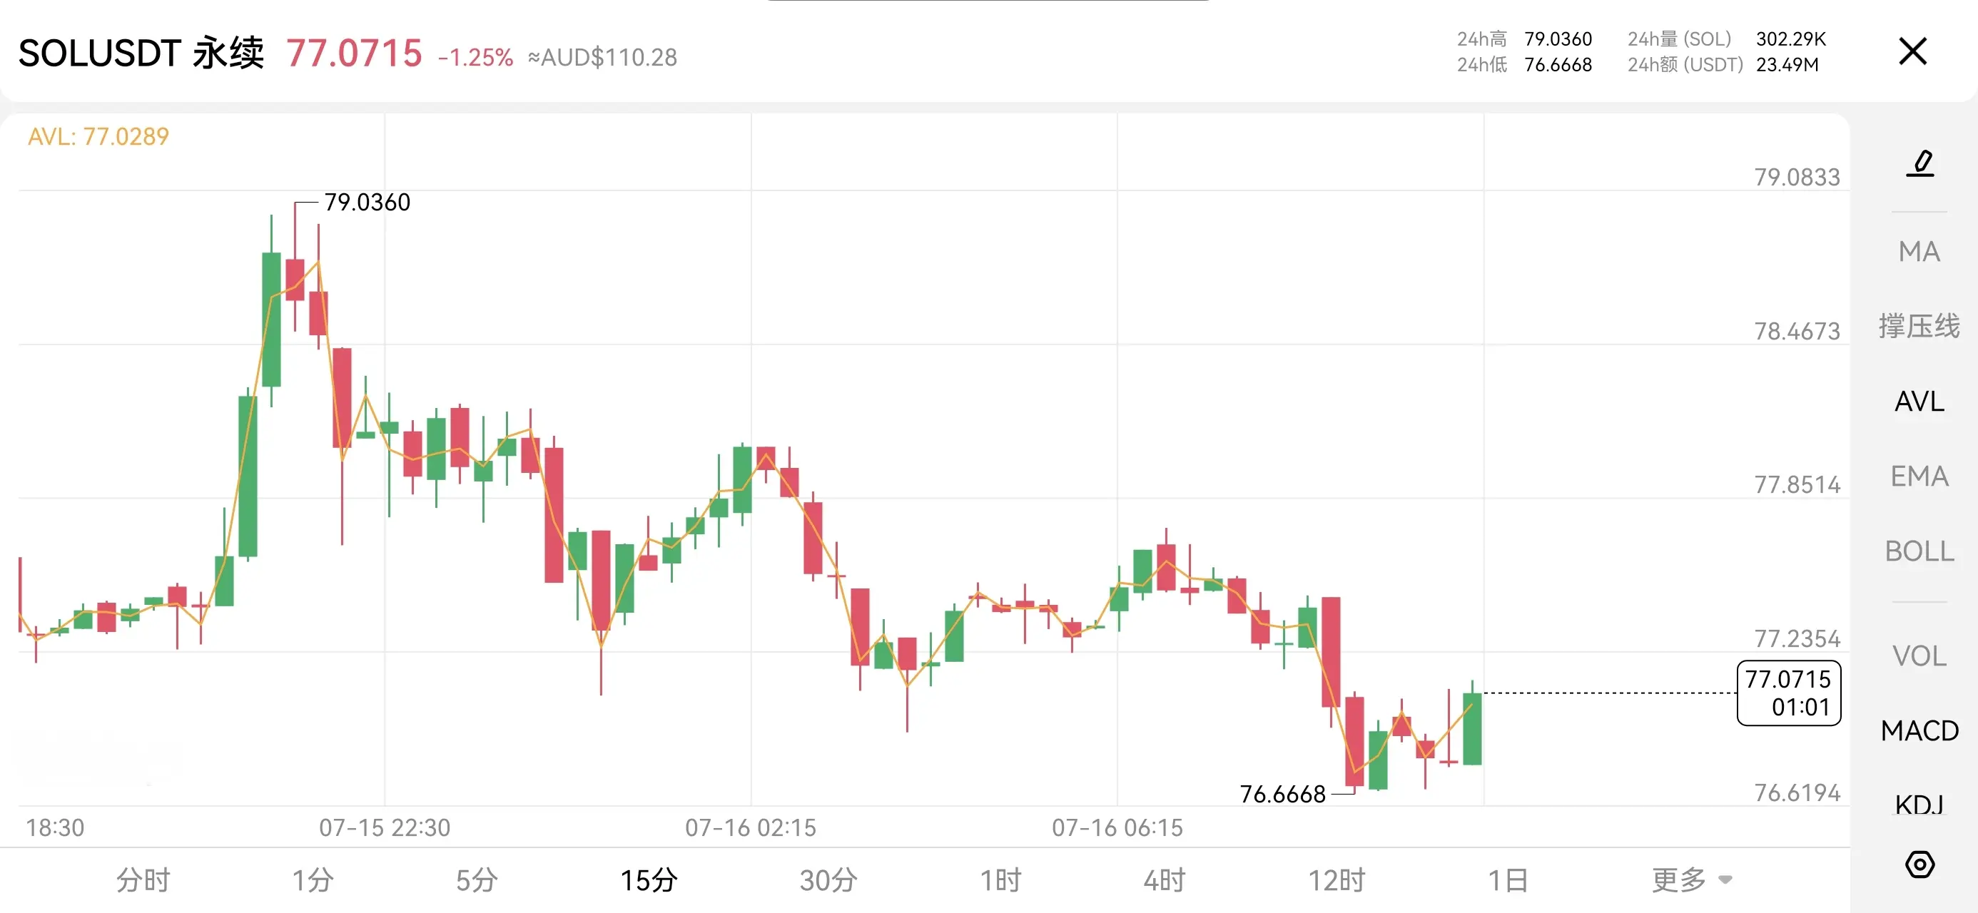Image resolution: width=1978 pixels, height=913 pixels.
Task: Toggle the MA indicator
Action: click(x=1919, y=252)
